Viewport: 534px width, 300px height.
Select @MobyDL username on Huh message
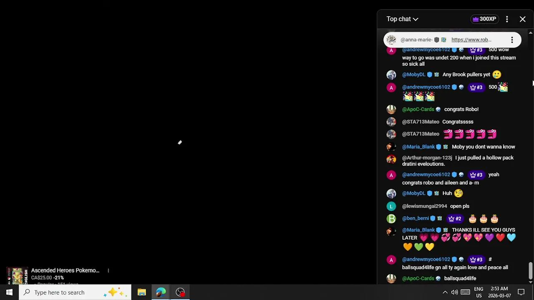point(413,193)
